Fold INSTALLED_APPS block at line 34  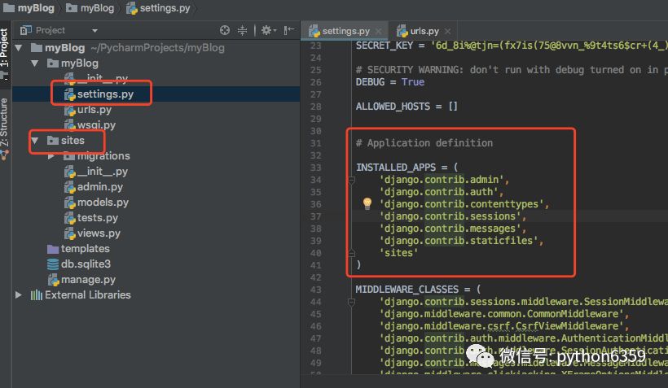351,181
